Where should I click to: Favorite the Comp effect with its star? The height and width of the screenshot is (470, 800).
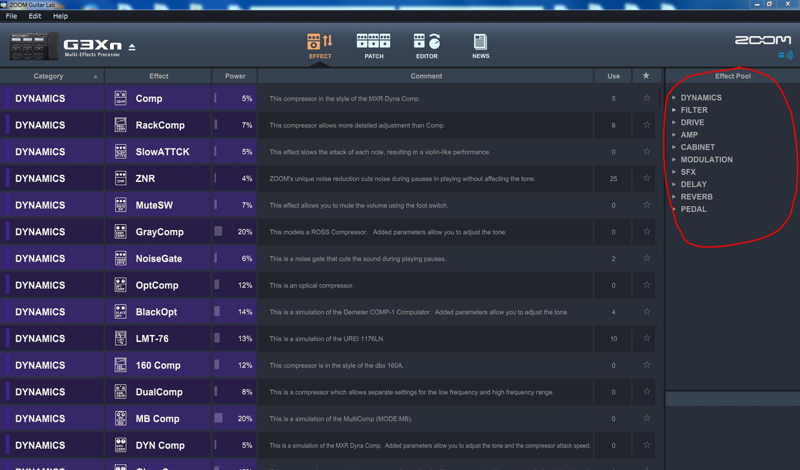[647, 98]
